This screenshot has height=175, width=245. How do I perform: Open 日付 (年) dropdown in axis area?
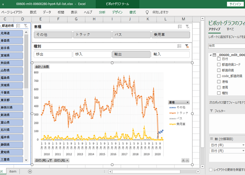(243, 145)
